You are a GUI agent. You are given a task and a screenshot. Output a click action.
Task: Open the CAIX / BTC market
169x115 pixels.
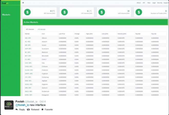[28, 63]
